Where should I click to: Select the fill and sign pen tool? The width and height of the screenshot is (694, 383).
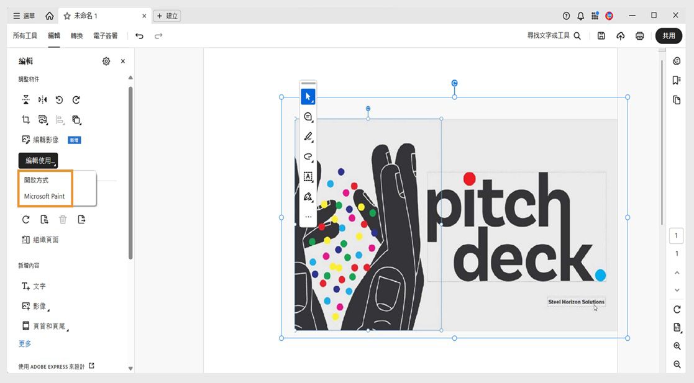click(x=308, y=197)
